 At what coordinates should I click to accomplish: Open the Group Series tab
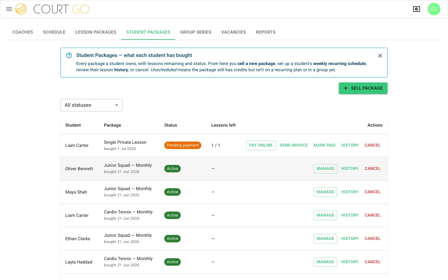pos(196,32)
